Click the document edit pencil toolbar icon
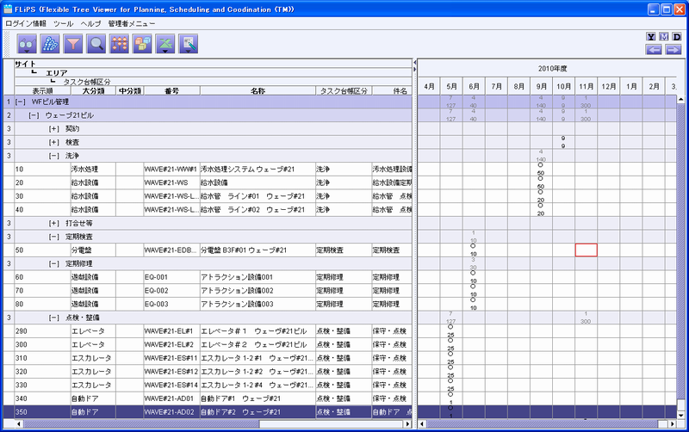This screenshot has width=689, height=432. [x=189, y=44]
